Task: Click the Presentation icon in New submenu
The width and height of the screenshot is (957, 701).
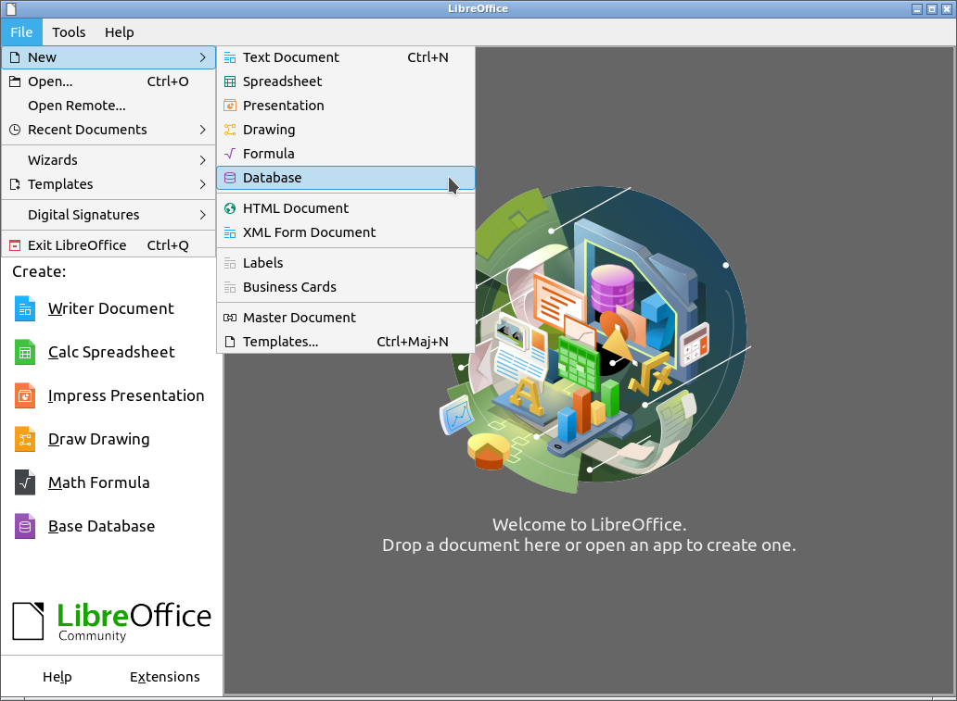Action: (230, 106)
